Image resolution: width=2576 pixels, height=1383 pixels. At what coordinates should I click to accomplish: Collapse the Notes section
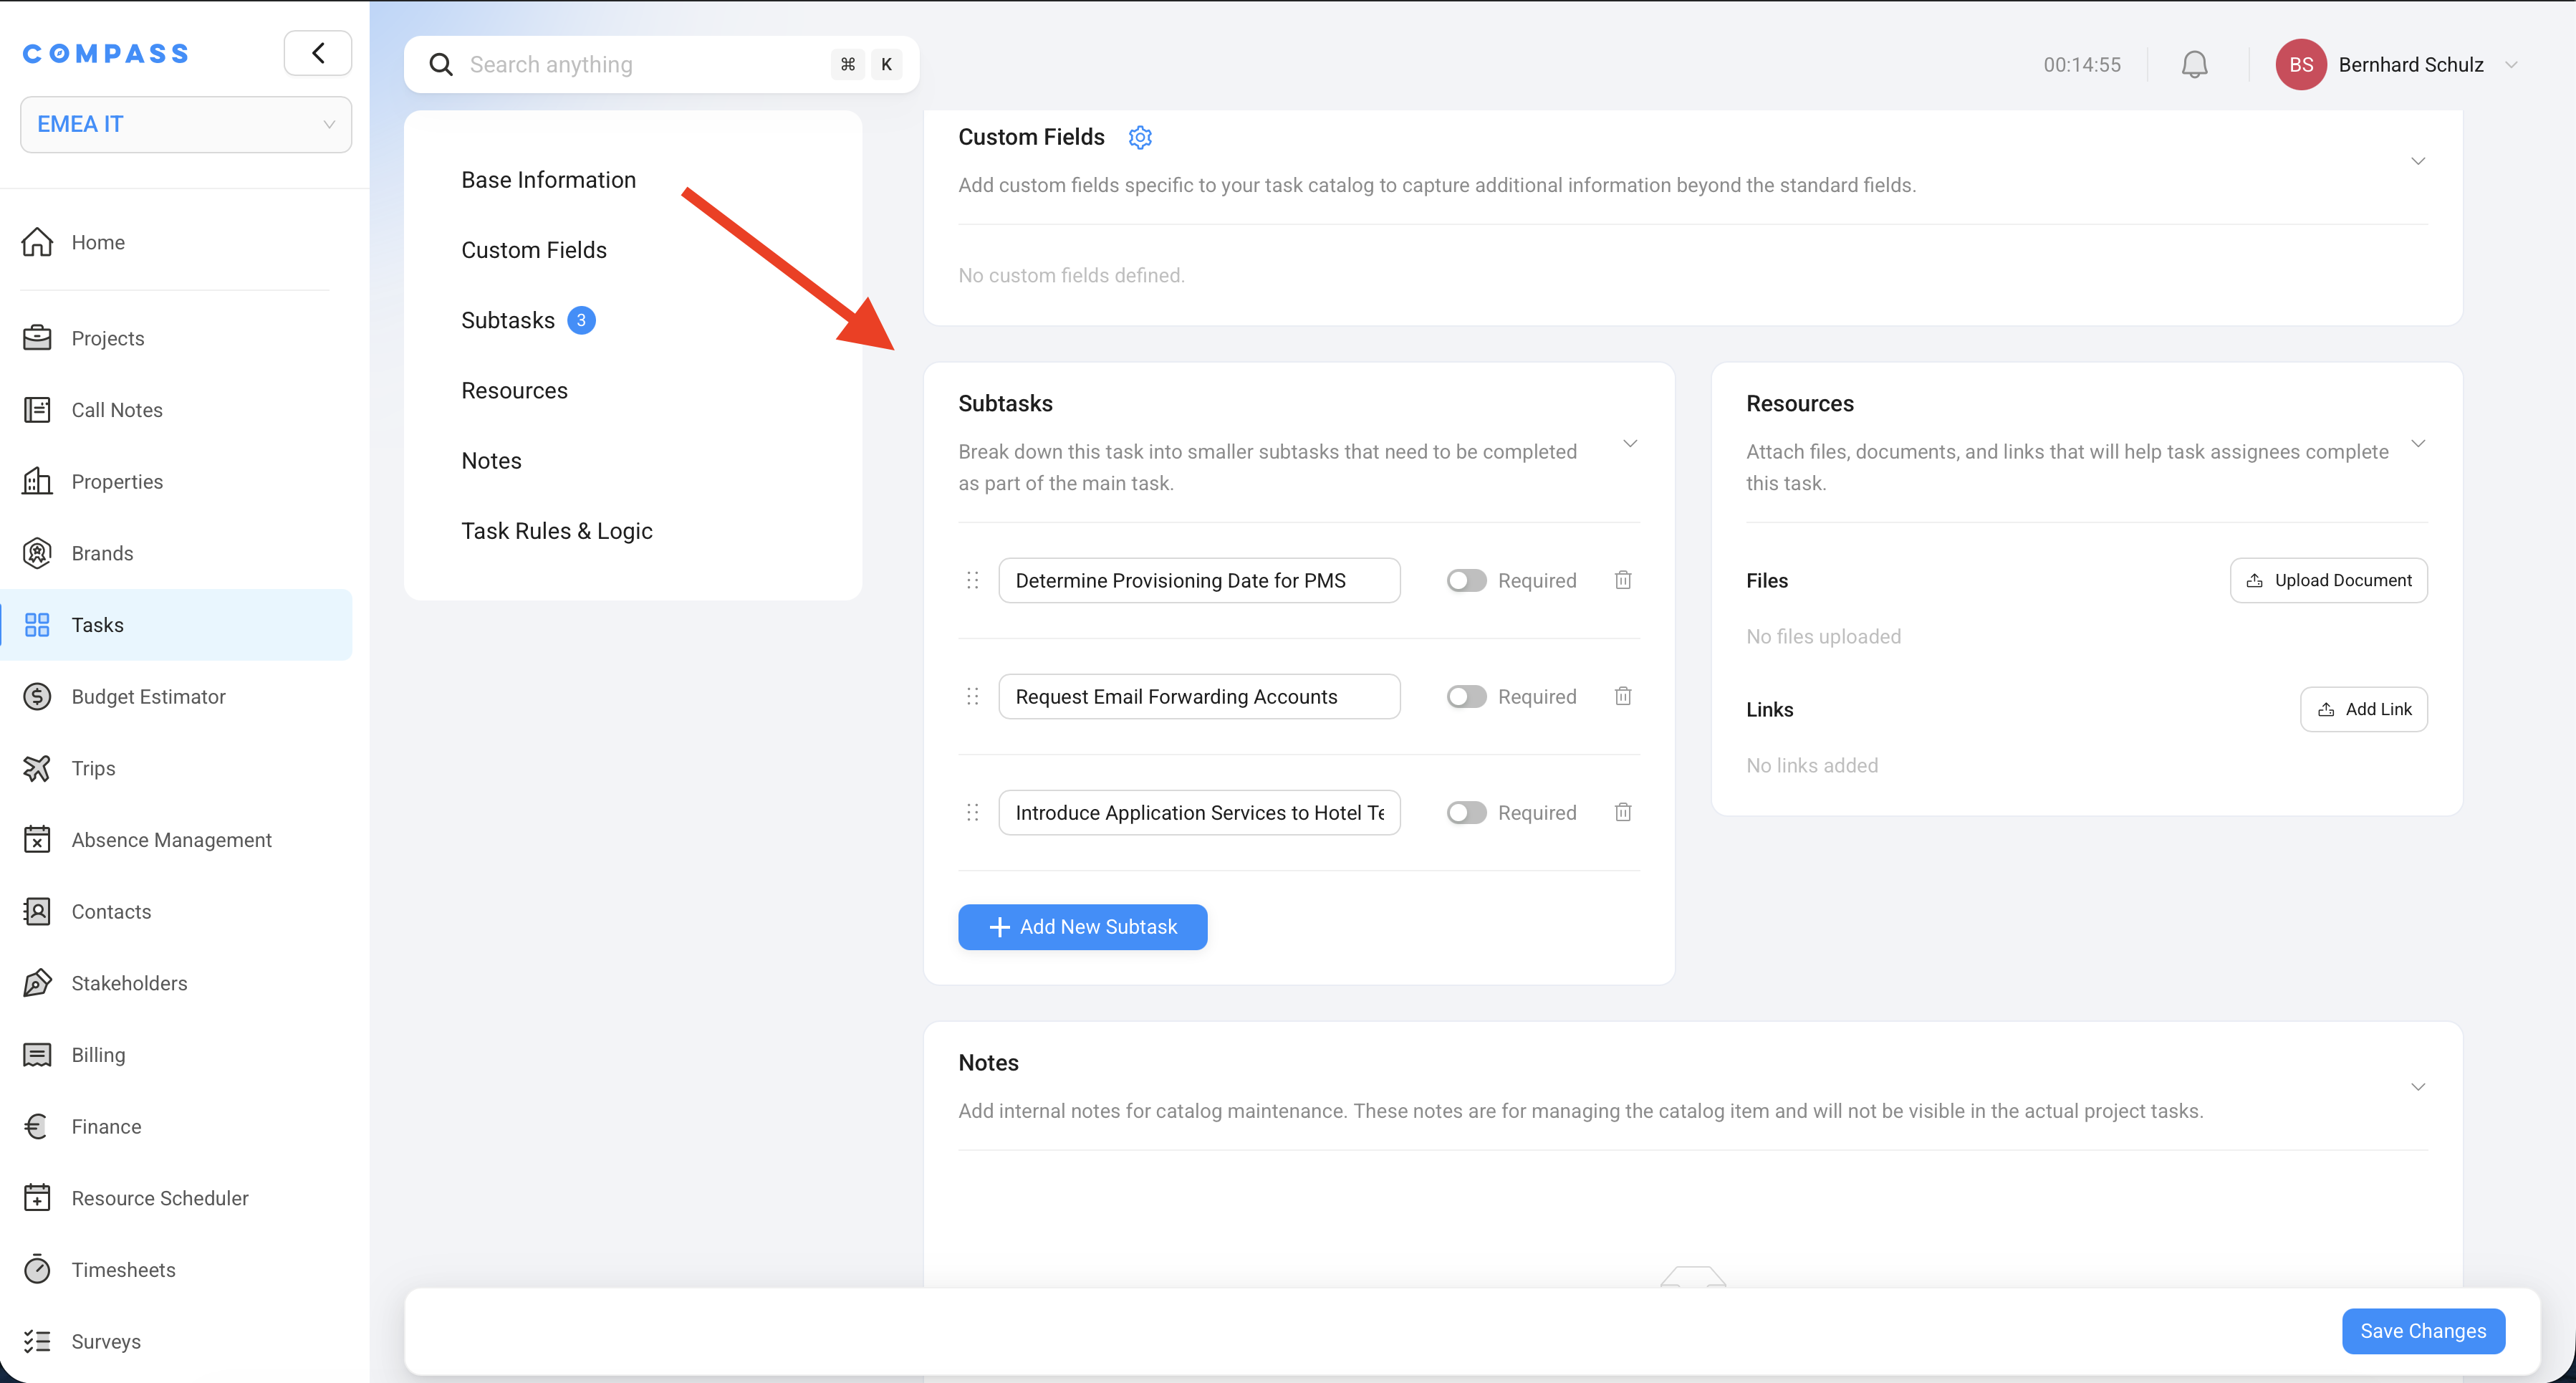pos(2418,1086)
